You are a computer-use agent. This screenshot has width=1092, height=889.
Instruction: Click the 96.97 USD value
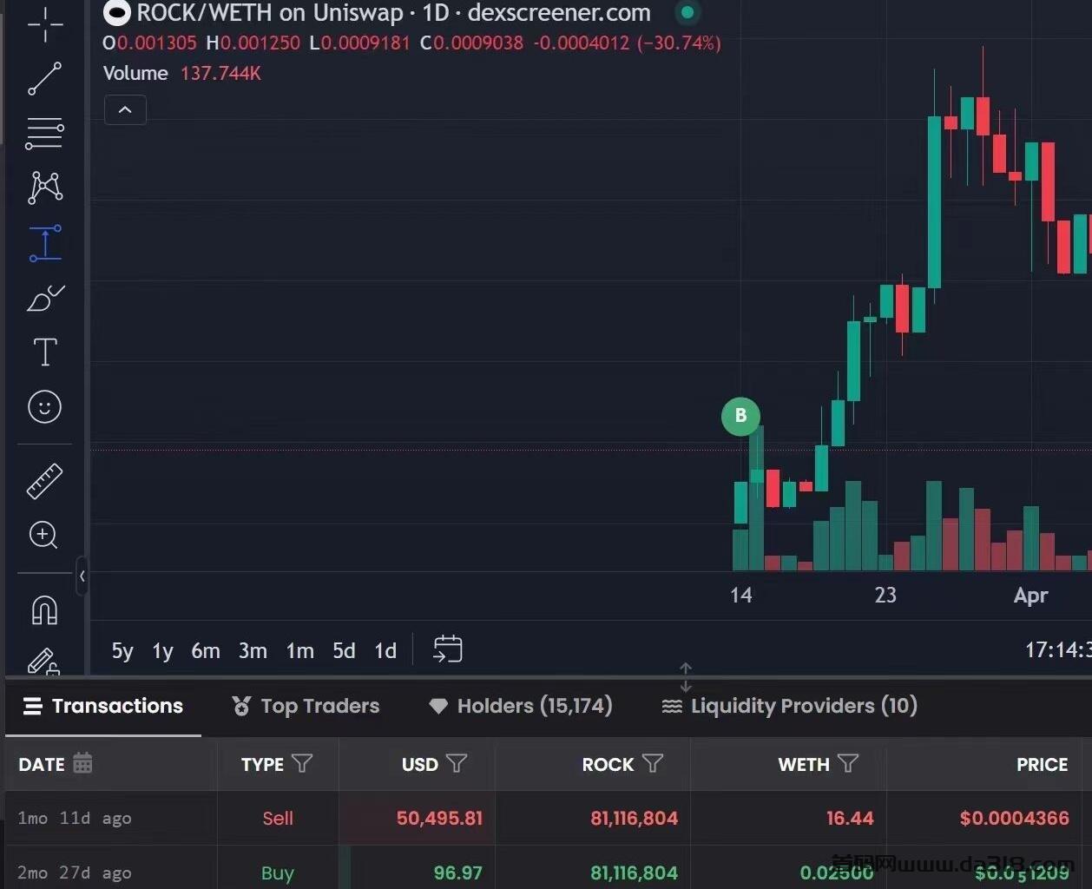click(457, 873)
